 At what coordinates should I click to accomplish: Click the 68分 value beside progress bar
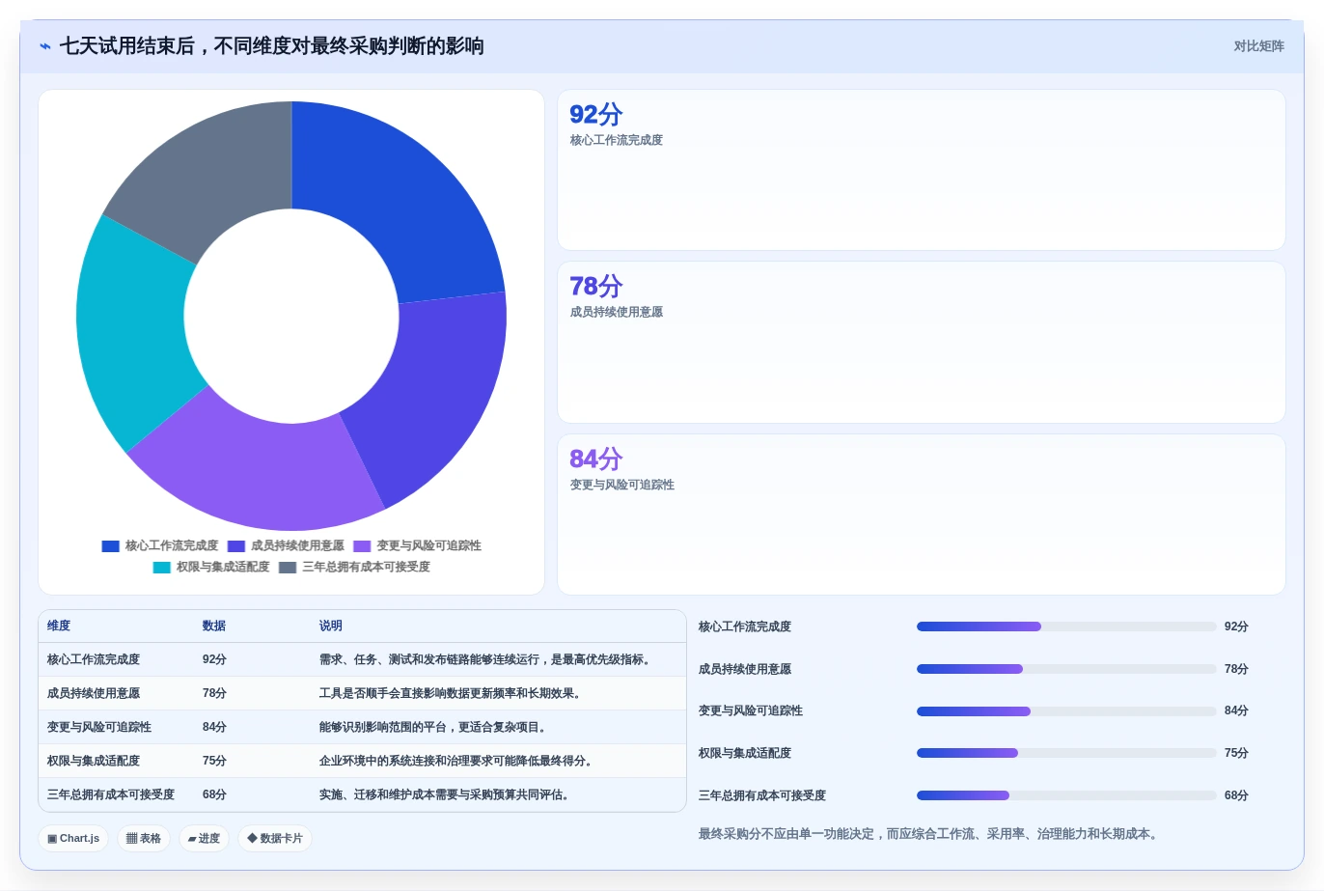[1236, 795]
